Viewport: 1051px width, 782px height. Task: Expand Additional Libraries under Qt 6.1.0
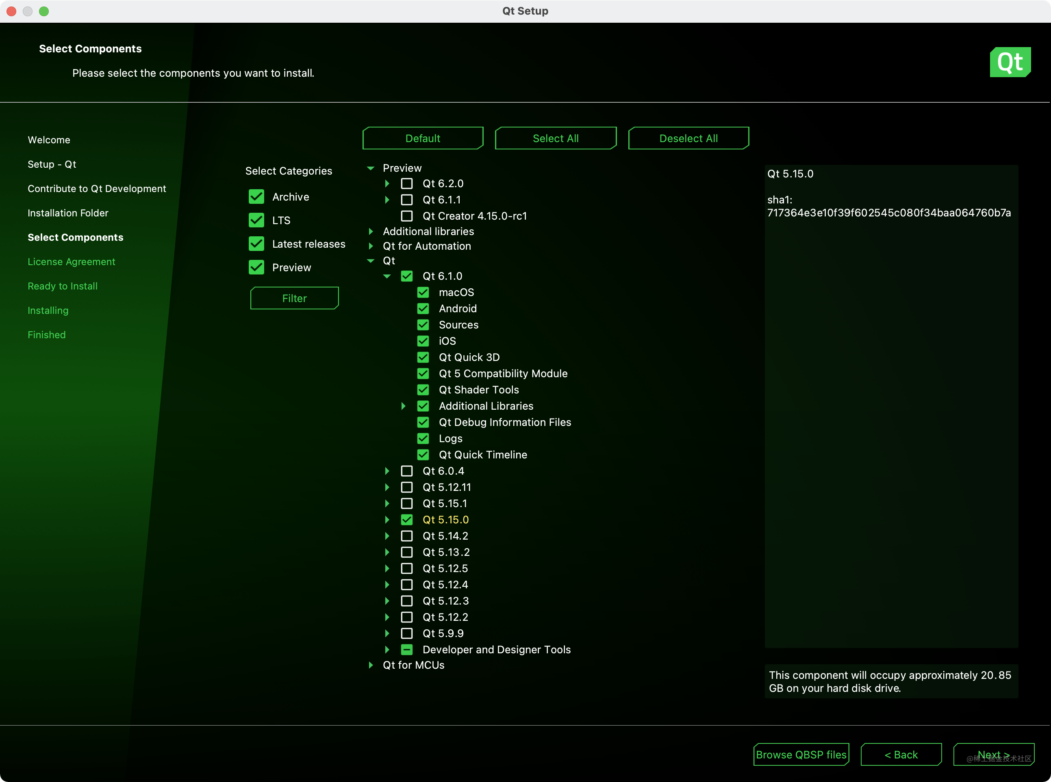[x=403, y=406]
